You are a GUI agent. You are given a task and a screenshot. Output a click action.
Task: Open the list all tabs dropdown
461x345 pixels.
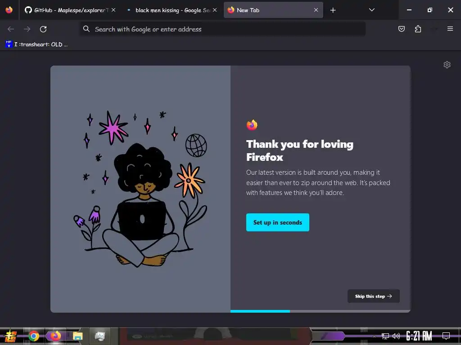click(x=371, y=10)
